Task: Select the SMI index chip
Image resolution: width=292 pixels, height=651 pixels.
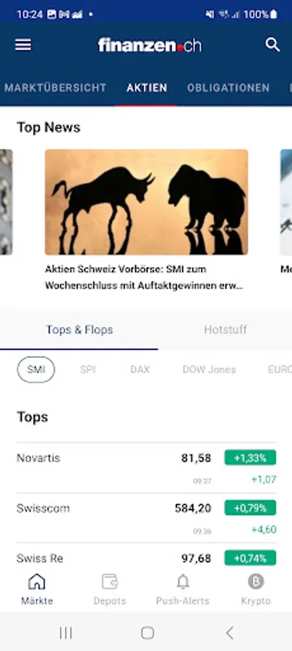Action: tap(35, 370)
